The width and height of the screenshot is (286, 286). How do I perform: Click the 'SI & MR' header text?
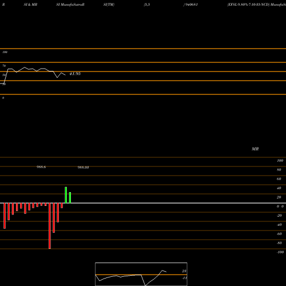30,5
